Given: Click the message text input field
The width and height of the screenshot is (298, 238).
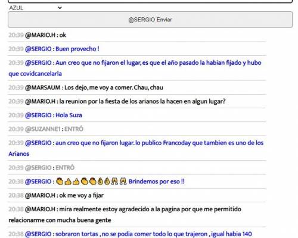Looking at the screenshot, I should (150, 1).
